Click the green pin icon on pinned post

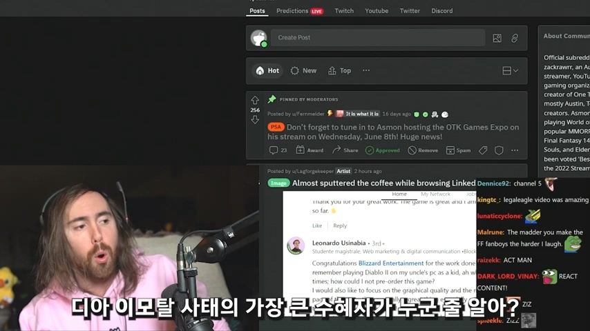(x=272, y=99)
